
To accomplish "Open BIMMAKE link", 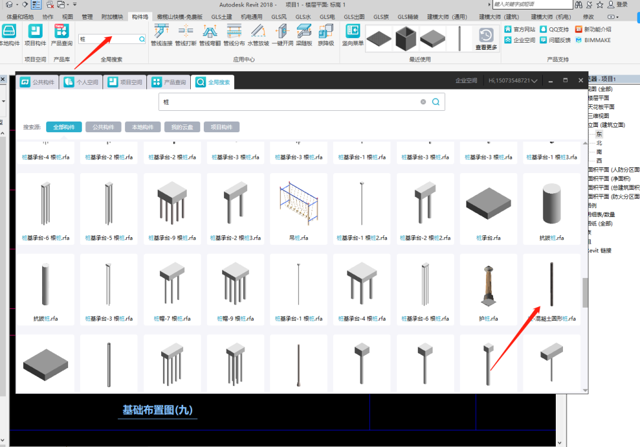I will (593, 40).
